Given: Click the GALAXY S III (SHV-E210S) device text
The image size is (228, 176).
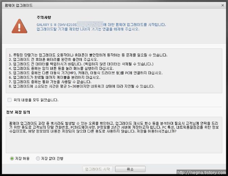Looking at the screenshot, I should (x=57, y=25).
